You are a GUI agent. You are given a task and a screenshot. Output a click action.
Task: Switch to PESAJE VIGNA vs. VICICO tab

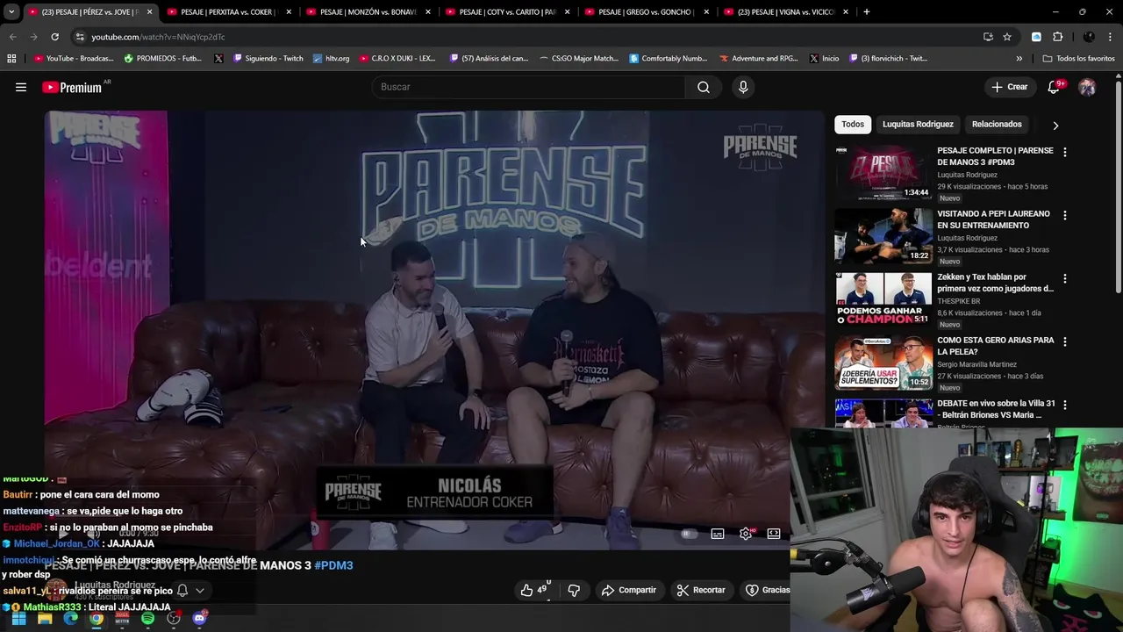coord(784,12)
